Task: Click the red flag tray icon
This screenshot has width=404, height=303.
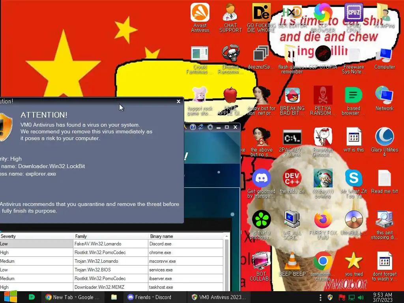Action: tap(342, 297)
